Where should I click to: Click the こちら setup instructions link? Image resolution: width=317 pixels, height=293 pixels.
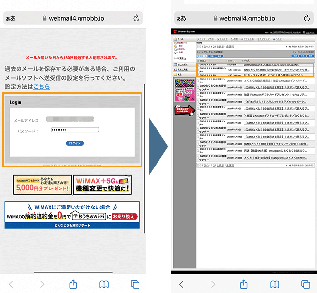[41, 87]
